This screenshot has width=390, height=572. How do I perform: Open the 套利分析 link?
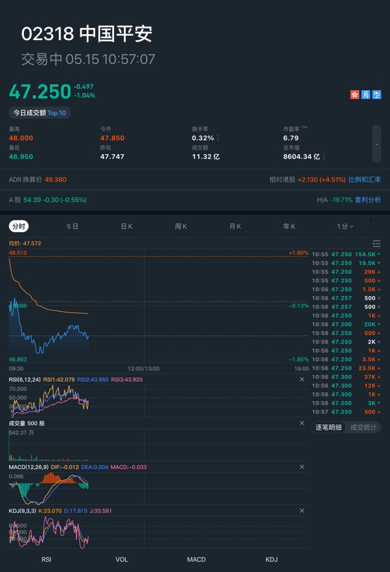pos(368,200)
